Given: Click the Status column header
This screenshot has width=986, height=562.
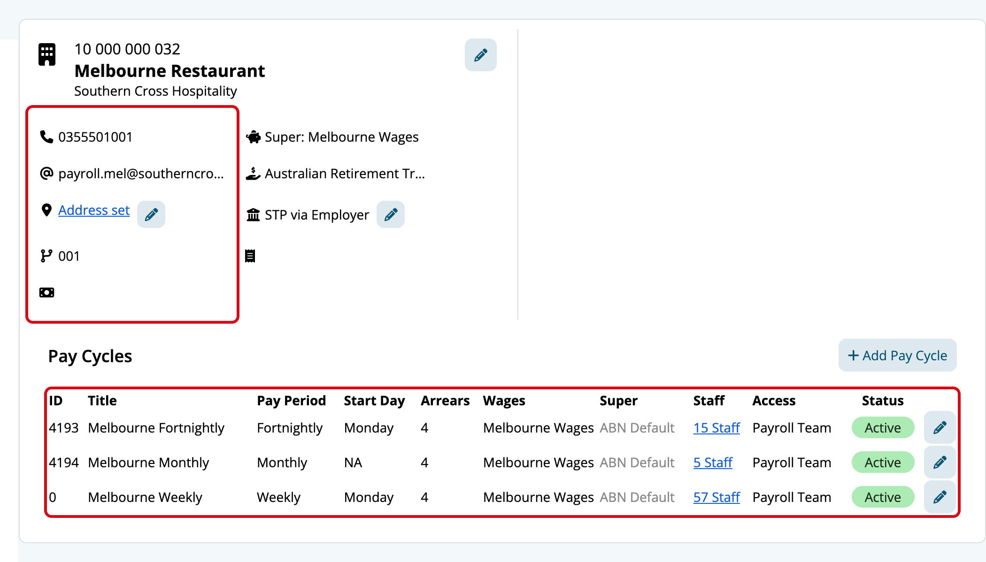Looking at the screenshot, I should pyautogui.click(x=883, y=401).
